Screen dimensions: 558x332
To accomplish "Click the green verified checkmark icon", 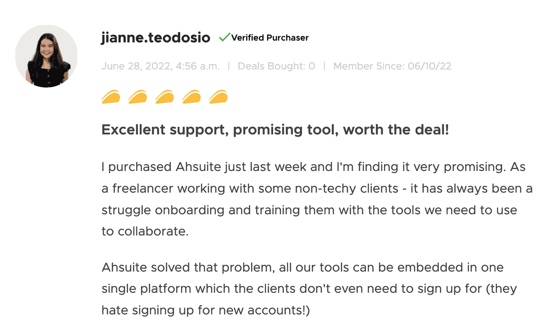I will click(224, 37).
